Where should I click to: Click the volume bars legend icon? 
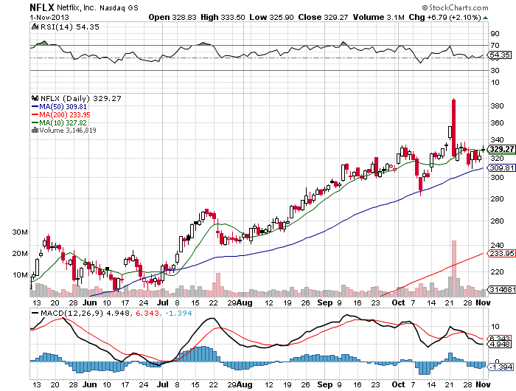click(35, 130)
